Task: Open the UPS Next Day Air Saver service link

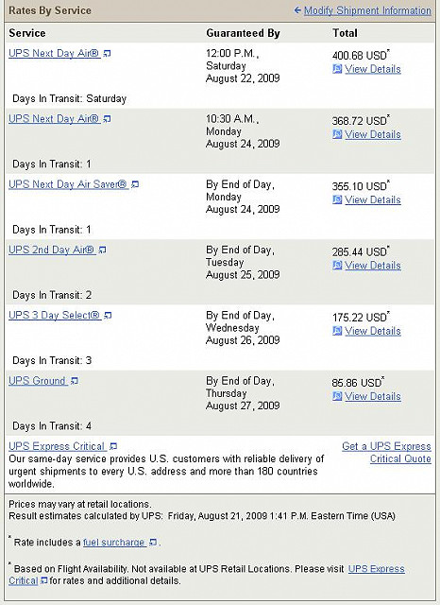Action: click(68, 184)
